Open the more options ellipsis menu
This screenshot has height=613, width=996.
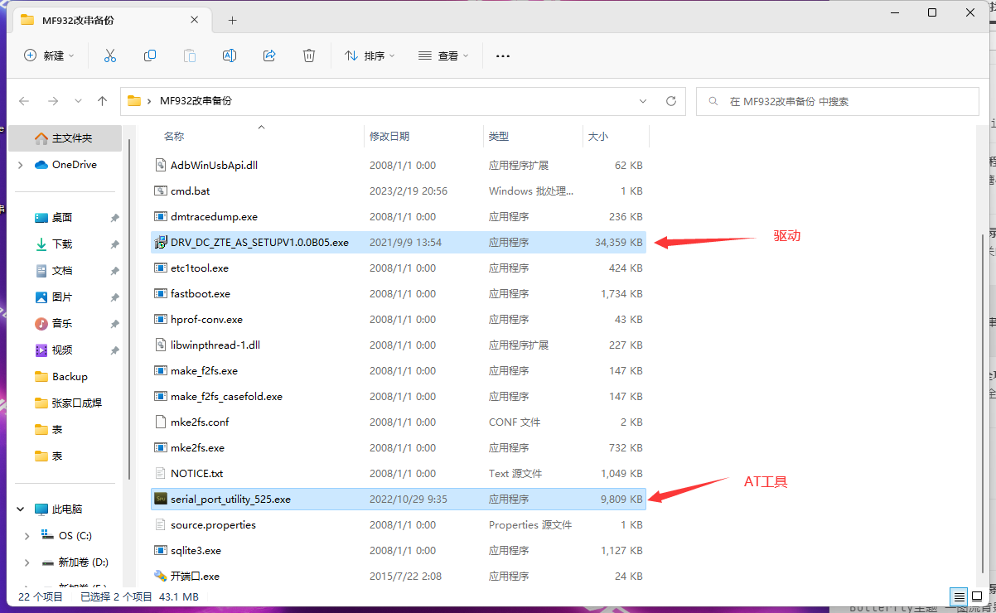[502, 56]
